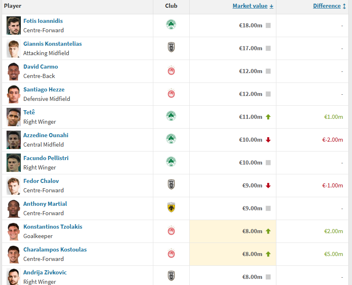The height and width of the screenshot is (285, 352).
Task: Click the Market value descending sort arrow
Action: 271,6
